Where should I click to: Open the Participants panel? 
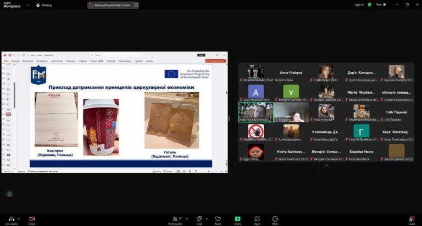175,218
